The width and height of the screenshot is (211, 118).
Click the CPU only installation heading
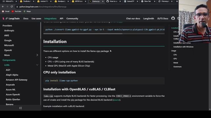pyautogui.click(x=59, y=72)
